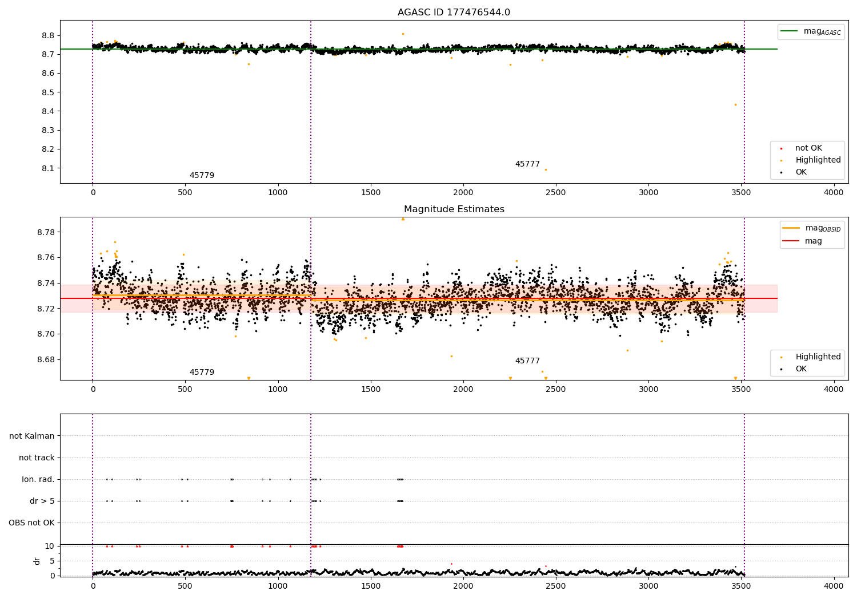857x599 pixels.
Task: Click the 8.72 y-axis tick label
Action: tap(46, 309)
